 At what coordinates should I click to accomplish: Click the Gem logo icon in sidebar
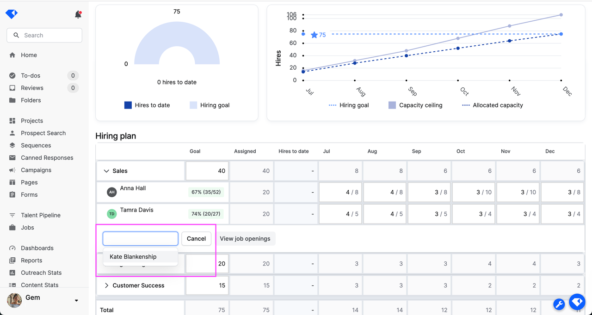click(x=12, y=14)
